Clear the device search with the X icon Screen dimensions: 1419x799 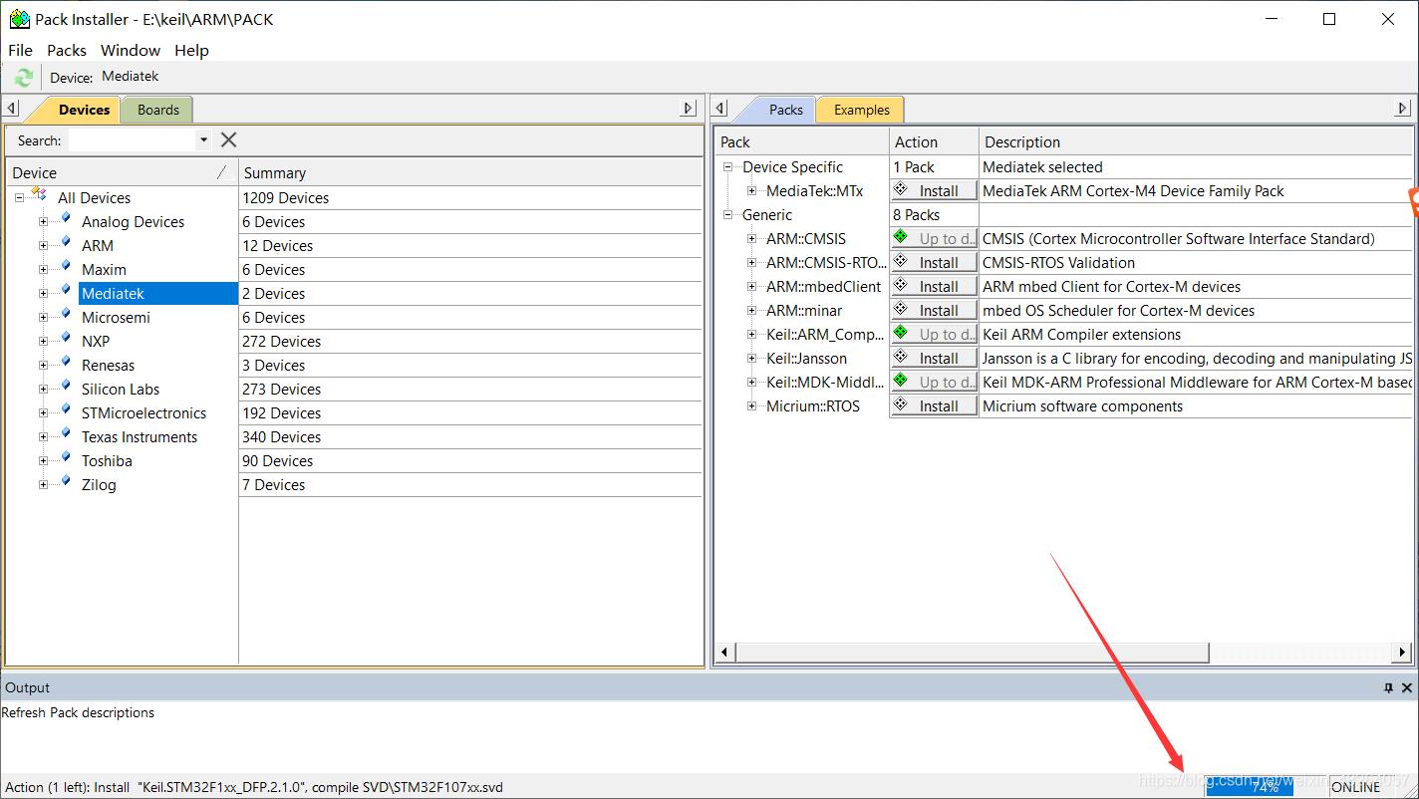pyautogui.click(x=228, y=140)
